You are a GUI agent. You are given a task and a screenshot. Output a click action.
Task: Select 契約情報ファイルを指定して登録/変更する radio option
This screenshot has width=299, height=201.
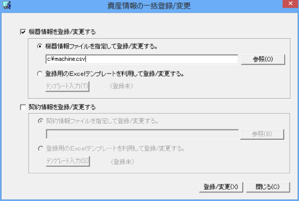40,121
